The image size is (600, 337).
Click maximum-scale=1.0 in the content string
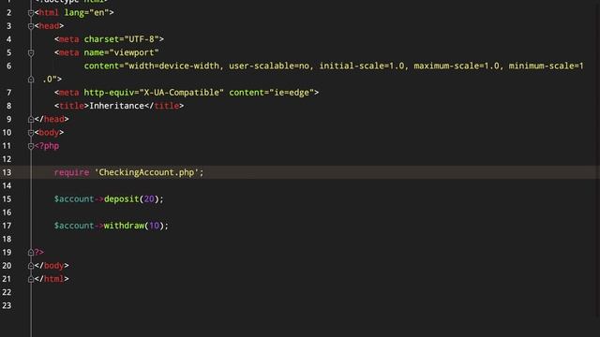[x=457, y=66]
